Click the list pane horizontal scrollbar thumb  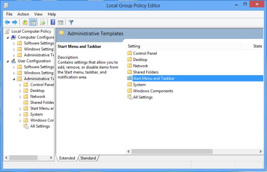click(172, 151)
